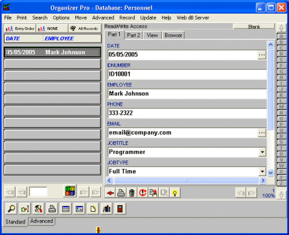
Task: Open the Web dB Server menu
Action: click(x=193, y=17)
